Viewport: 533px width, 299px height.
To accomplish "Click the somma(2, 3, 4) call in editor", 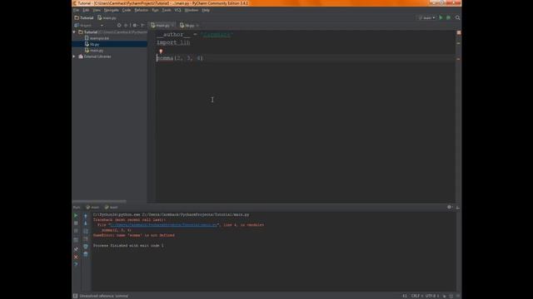I will [180, 58].
